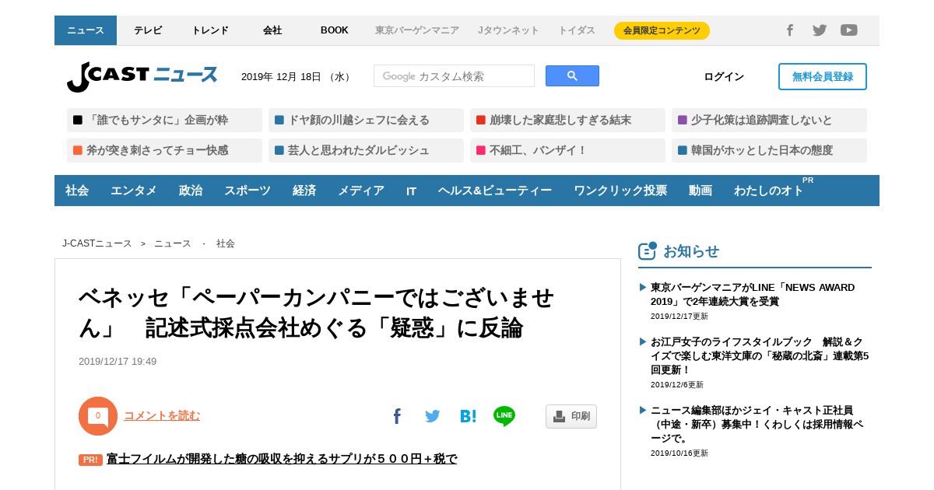Viewport: 934px width, 490px height.
Task: Open スポーツ in navigation bar
Action: [x=248, y=191]
